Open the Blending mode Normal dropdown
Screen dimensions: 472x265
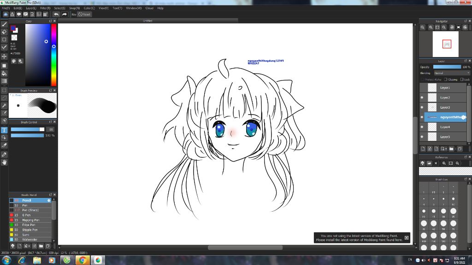click(x=452, y=73)
